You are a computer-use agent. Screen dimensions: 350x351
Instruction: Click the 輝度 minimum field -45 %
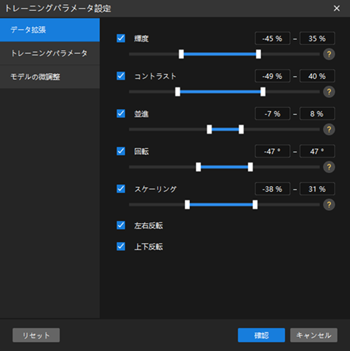273,38
